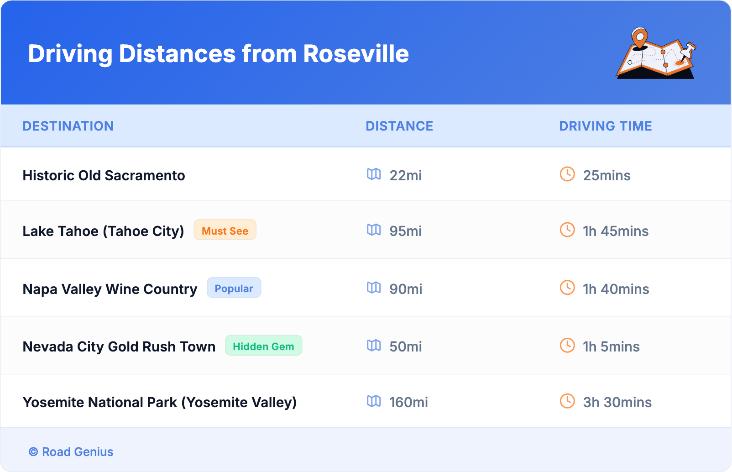Click the map icon beside 90mi
This screenshot has width=732, height=472.
pyautogui.click(x=374, y=288)
